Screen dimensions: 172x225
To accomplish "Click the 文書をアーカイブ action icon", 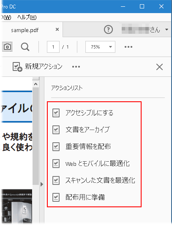I will (x=56, y=130).
